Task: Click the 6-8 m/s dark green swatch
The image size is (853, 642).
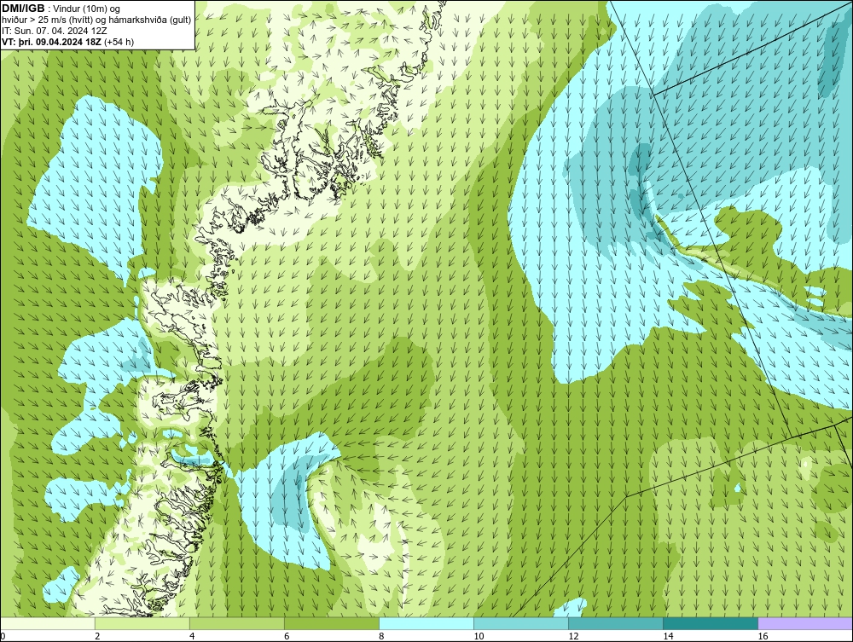Action: [x=331, y=623]
